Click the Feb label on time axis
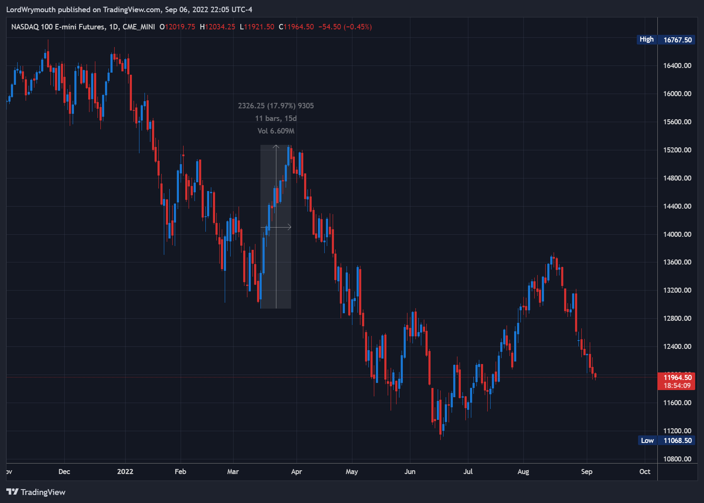 (181, 472)
